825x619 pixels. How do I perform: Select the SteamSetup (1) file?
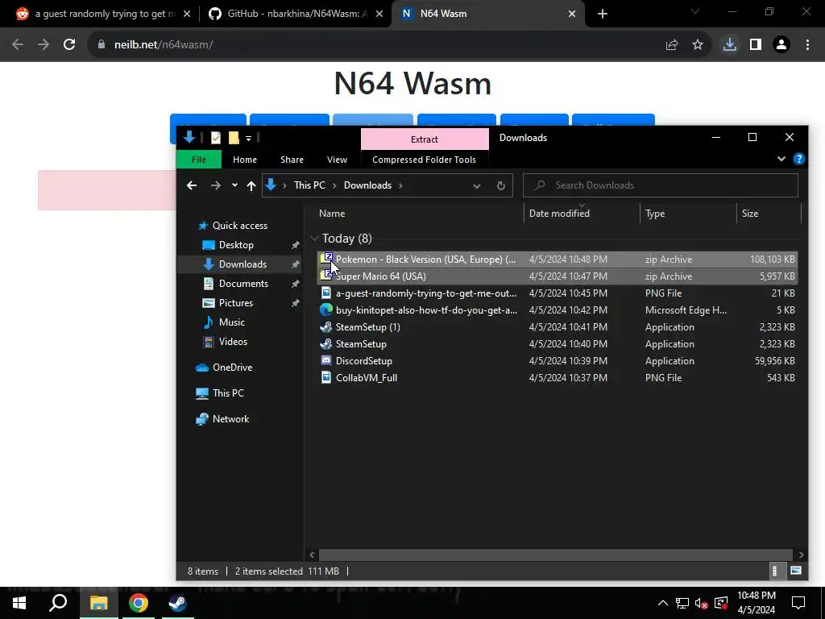[558, 327]
